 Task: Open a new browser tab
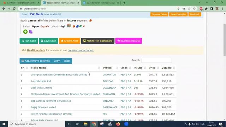tap(124, 3)
